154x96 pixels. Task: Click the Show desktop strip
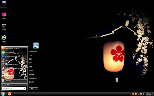(x=153, y=94)
